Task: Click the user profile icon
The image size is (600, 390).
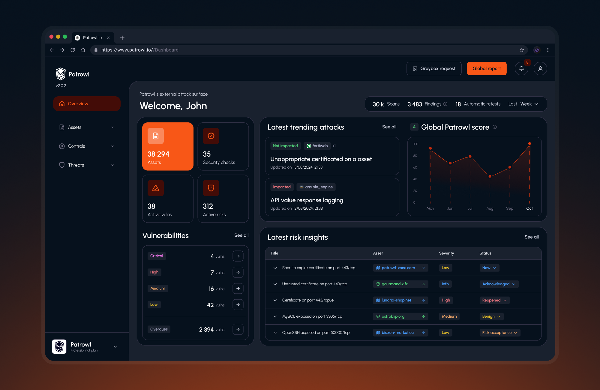Action: [540, 68]
